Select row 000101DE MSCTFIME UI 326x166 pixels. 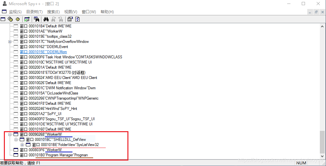[56, 124]
